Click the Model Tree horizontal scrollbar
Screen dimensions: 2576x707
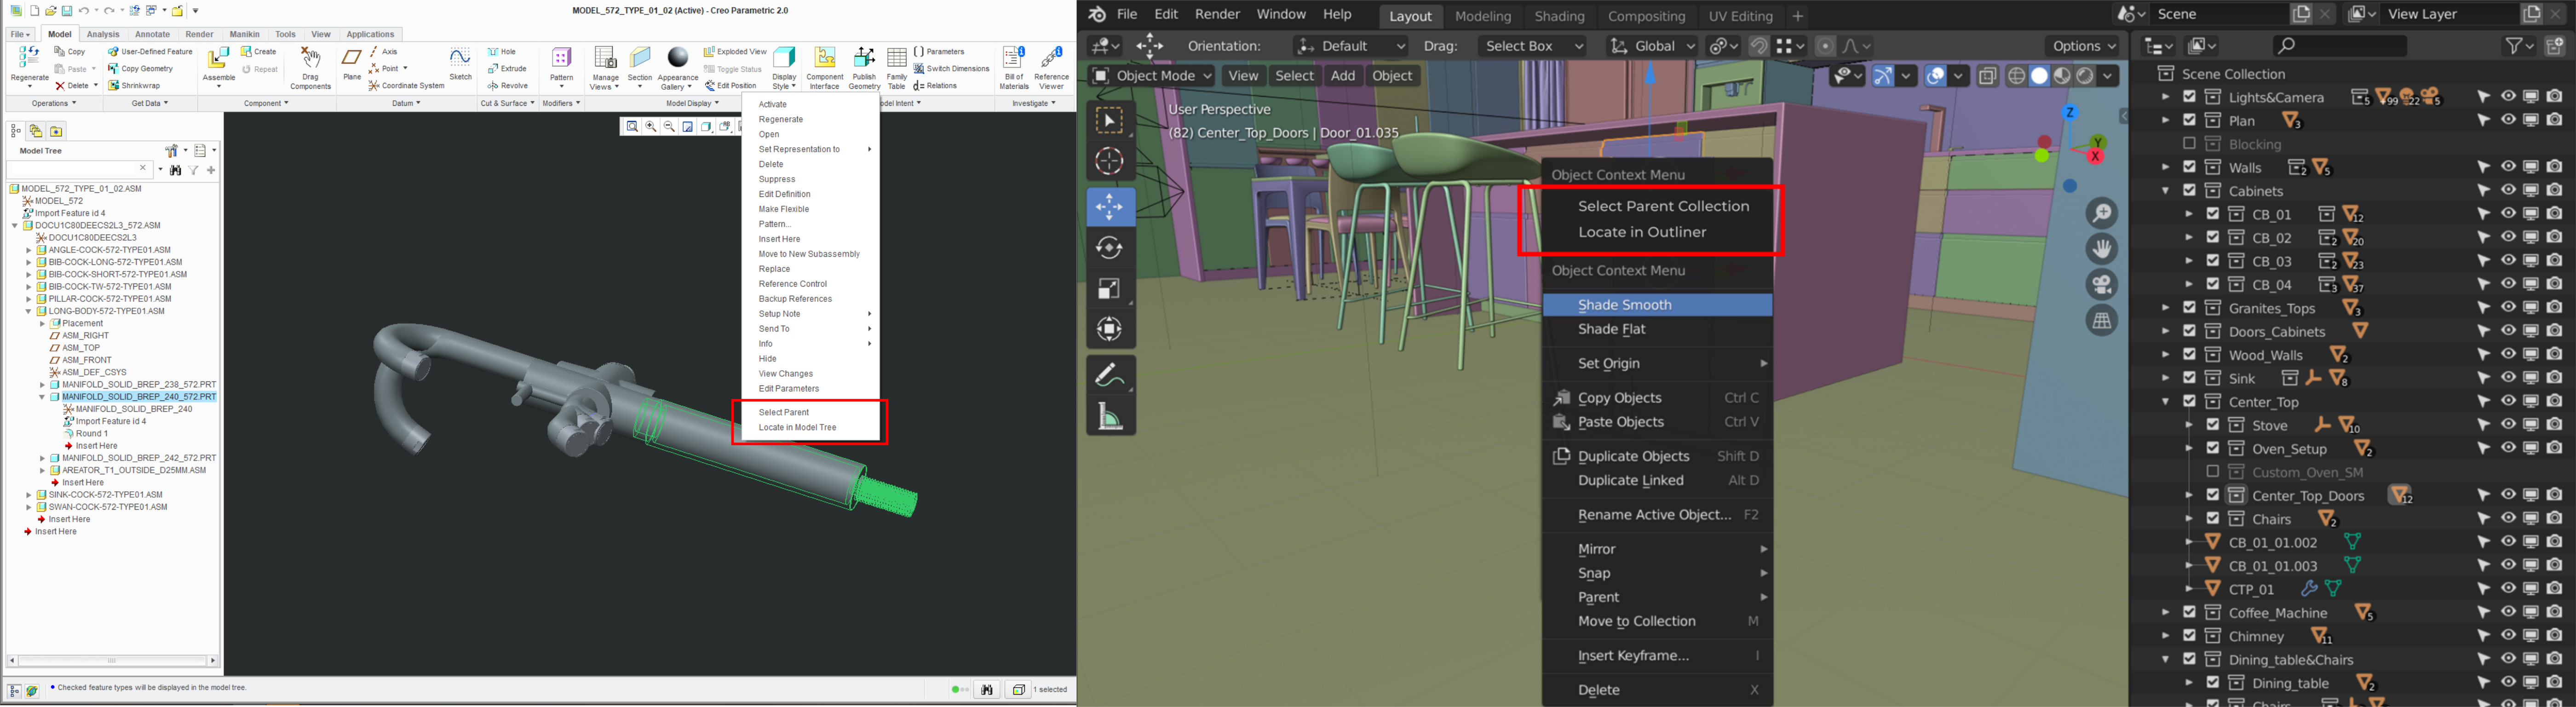(x=112, y=661)
